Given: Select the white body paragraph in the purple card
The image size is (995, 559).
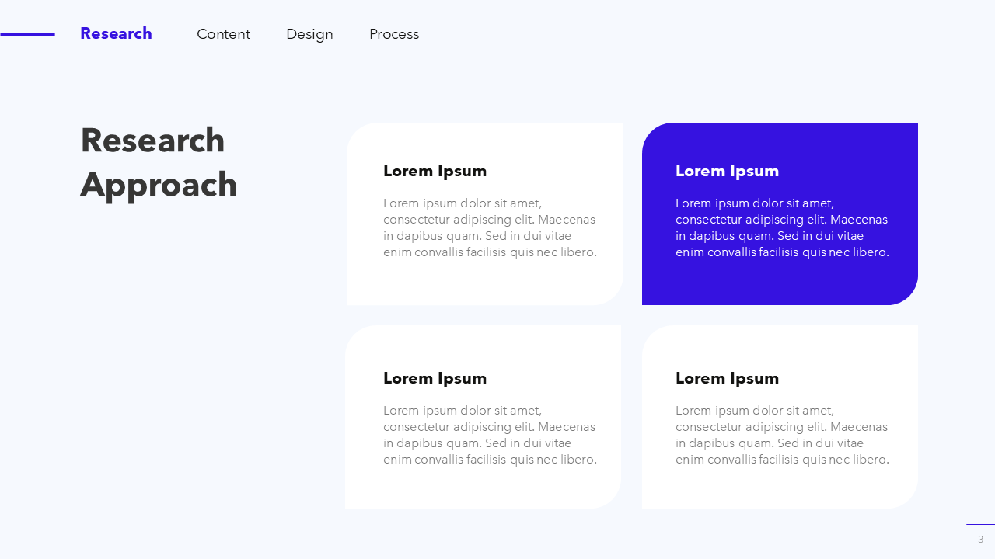Looking at the screenshot, I should (x=782, y=227).
